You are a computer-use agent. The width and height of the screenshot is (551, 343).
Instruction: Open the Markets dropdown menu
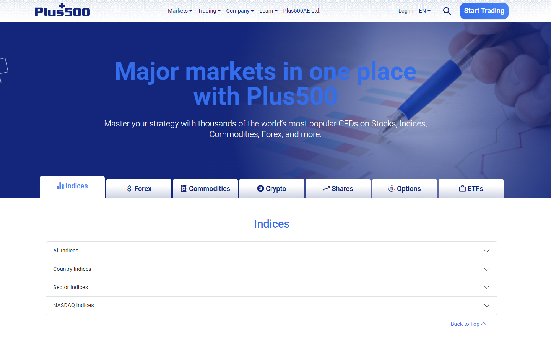180,11
